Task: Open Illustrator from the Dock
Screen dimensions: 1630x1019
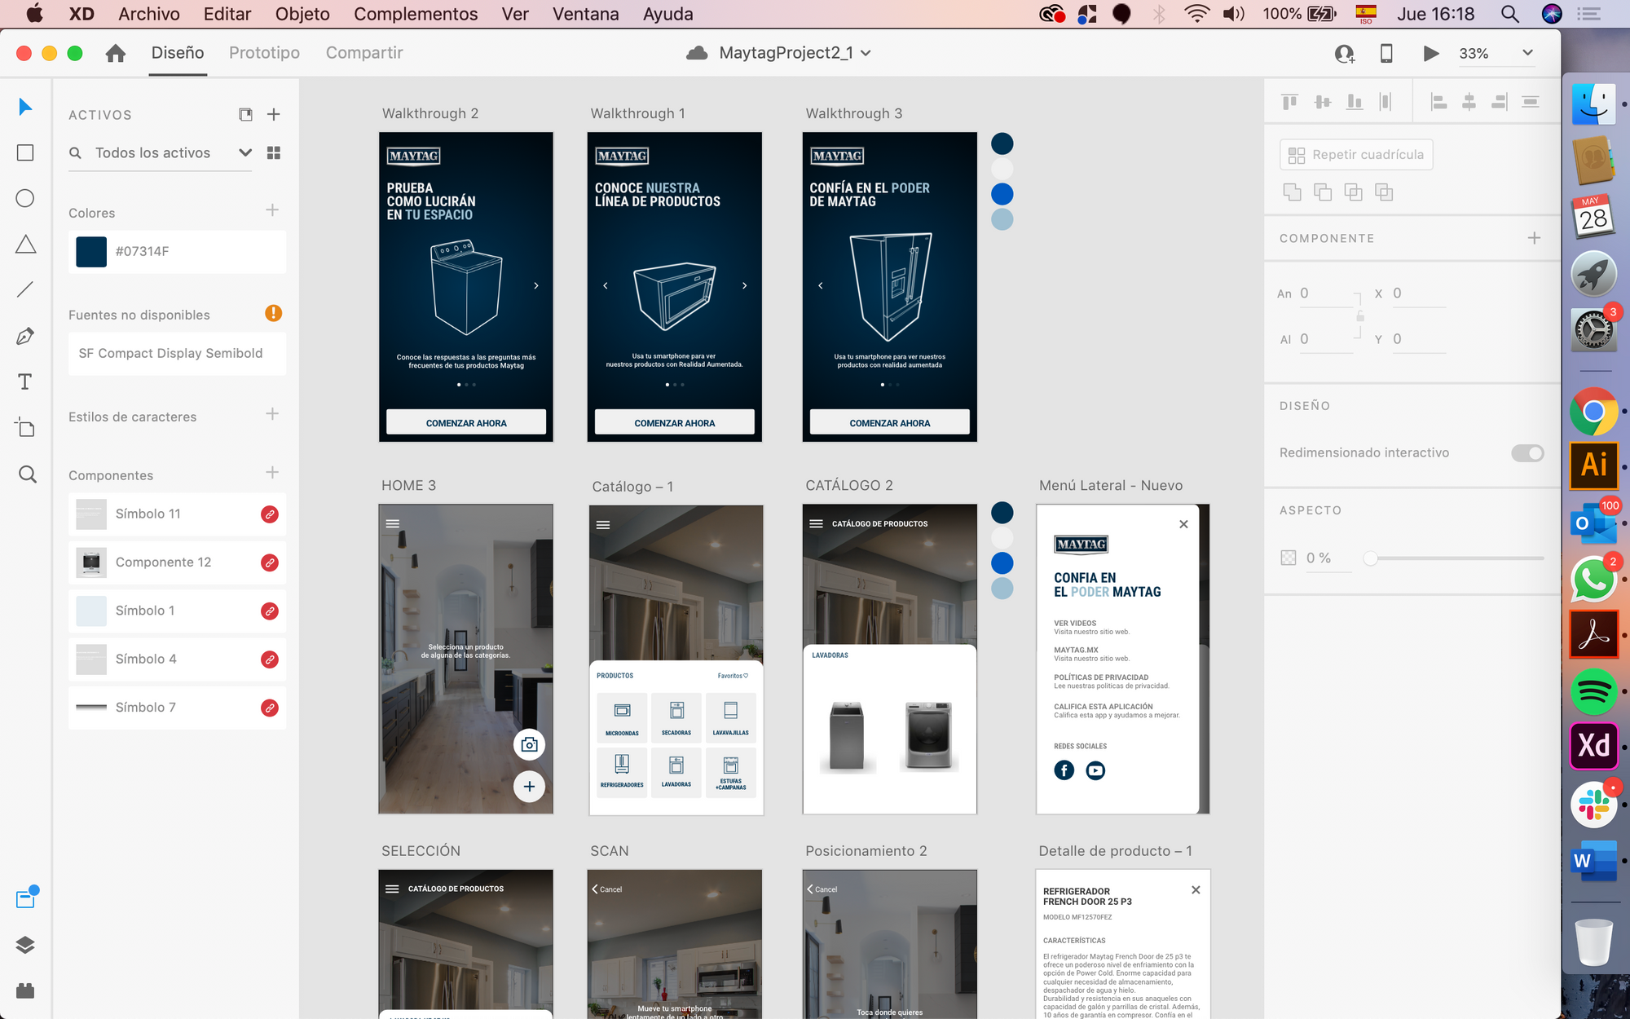Action: [1593, 465]
